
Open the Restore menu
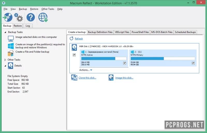[34, 9]
